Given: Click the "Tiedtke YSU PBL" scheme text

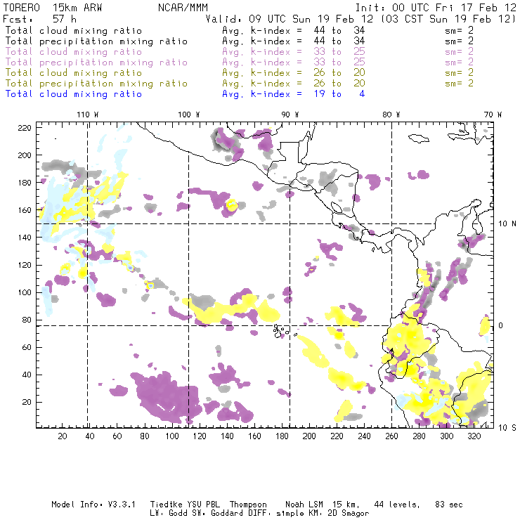Looking at the screenshot, I should (185, 505).
